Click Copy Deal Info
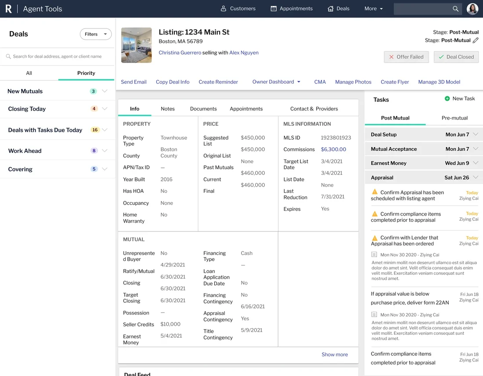Image resolution: width=483 pixels, height=376 pixels. tap(173, 82)
